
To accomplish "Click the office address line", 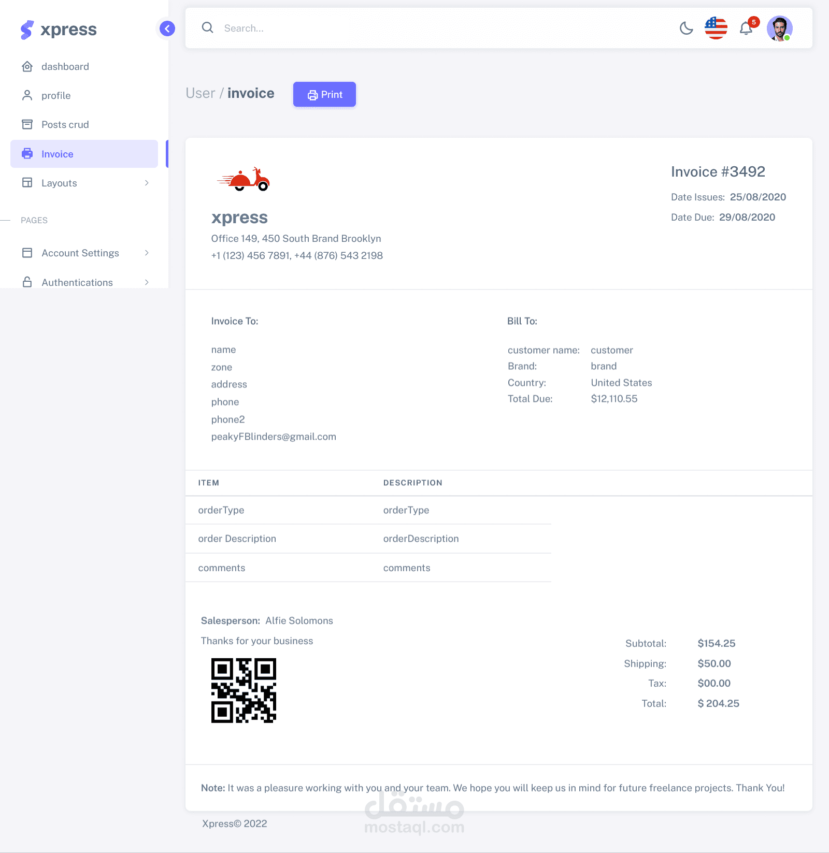I will tap(296, 238).
